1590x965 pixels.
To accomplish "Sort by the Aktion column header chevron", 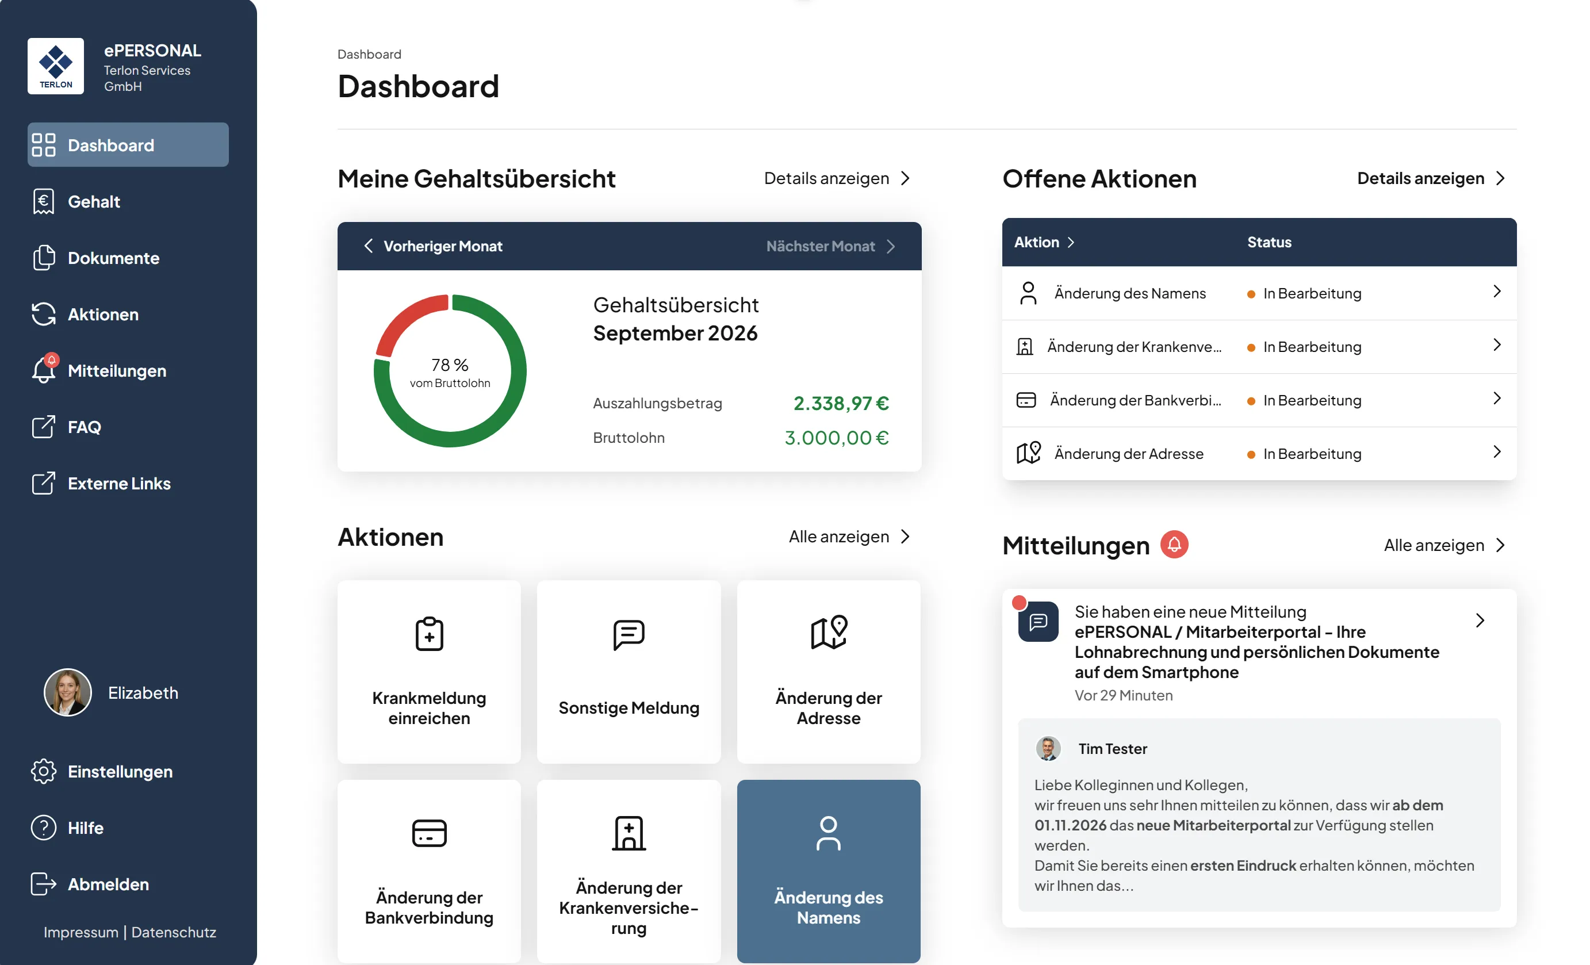I will pos(1071,242).
